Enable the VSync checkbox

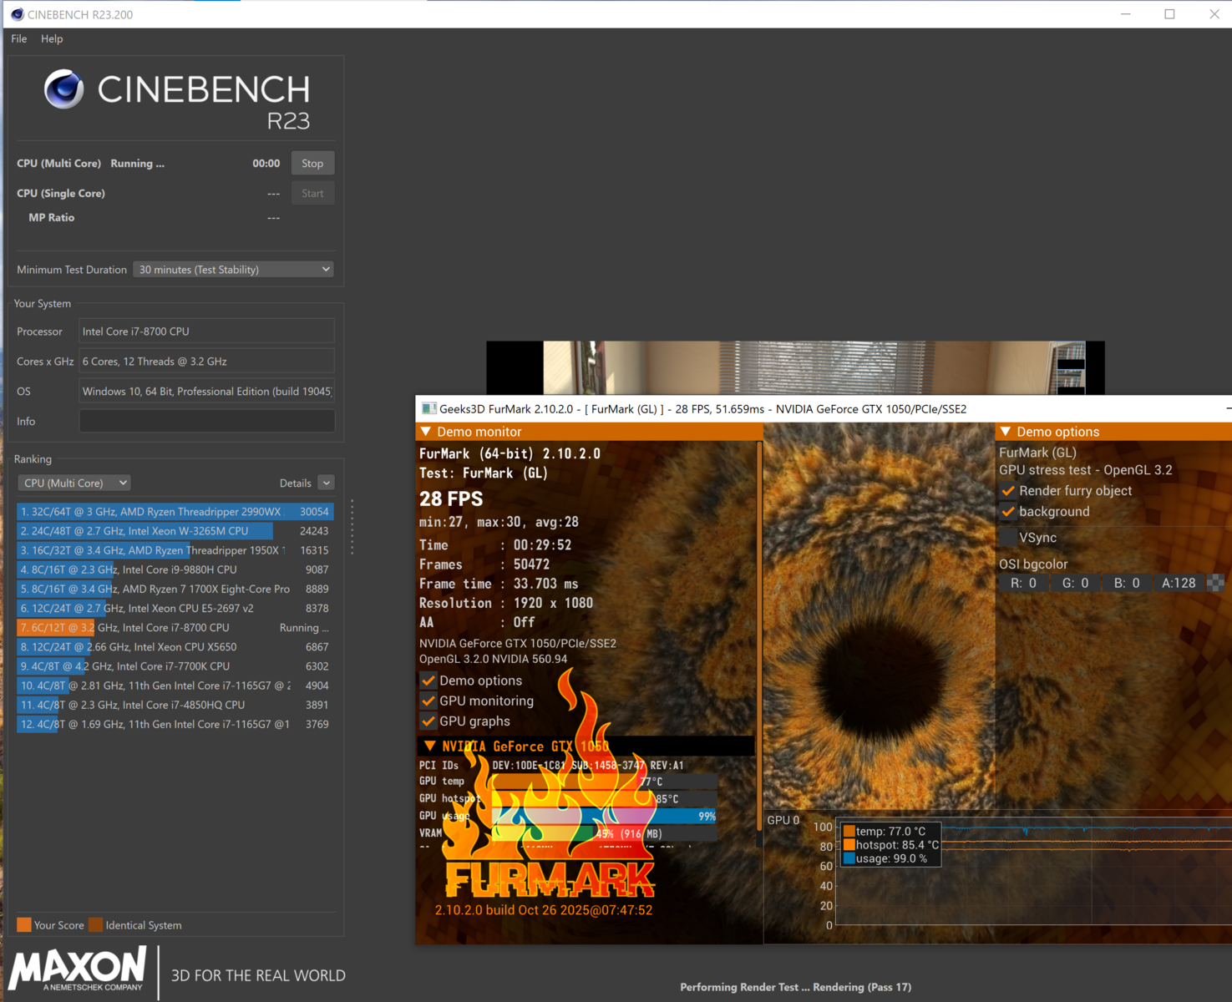(1008, 538)
